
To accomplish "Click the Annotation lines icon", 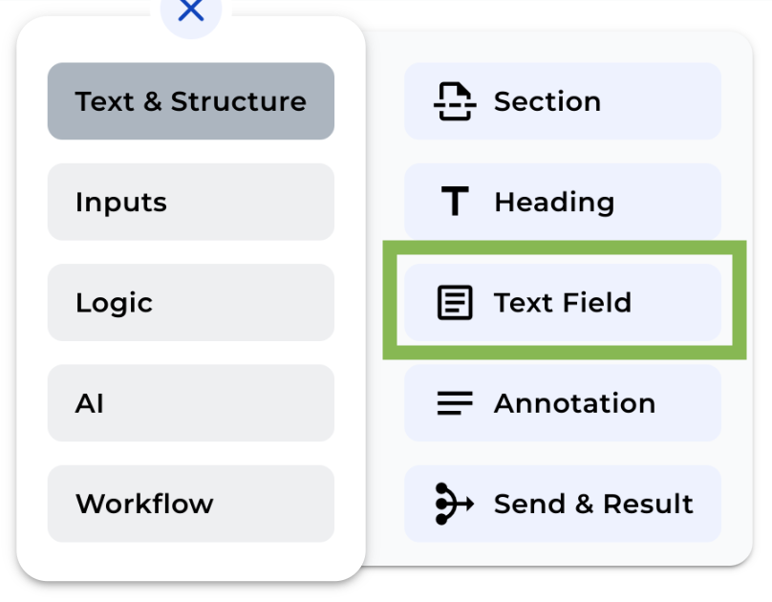I will (x=454, y=403).
